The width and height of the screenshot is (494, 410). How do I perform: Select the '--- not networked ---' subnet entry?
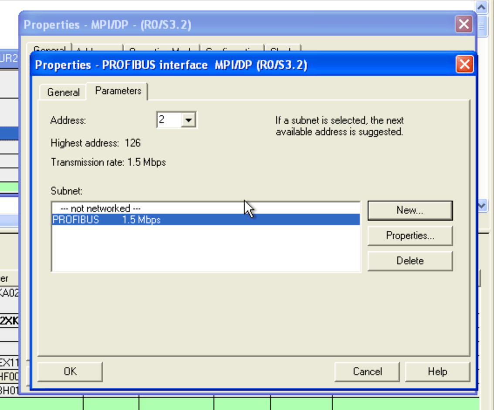click(206, 208)
